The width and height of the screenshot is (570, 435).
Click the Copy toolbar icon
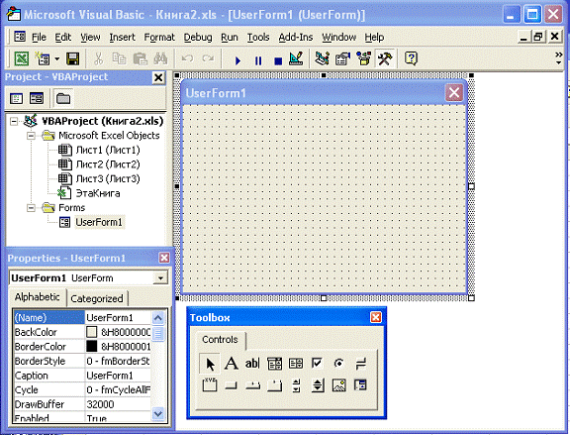pyautogui.click(x=119, y=58)
